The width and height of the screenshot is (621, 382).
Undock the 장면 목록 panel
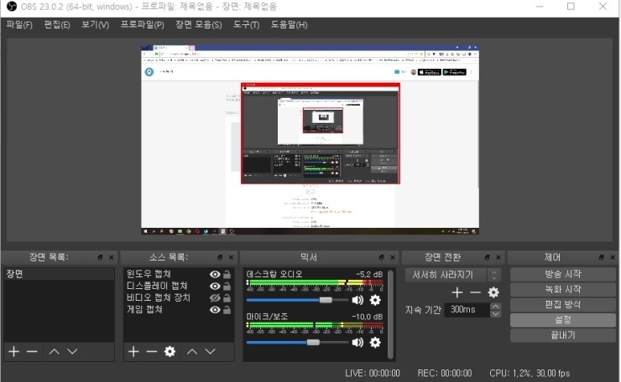tap(100, 257)
